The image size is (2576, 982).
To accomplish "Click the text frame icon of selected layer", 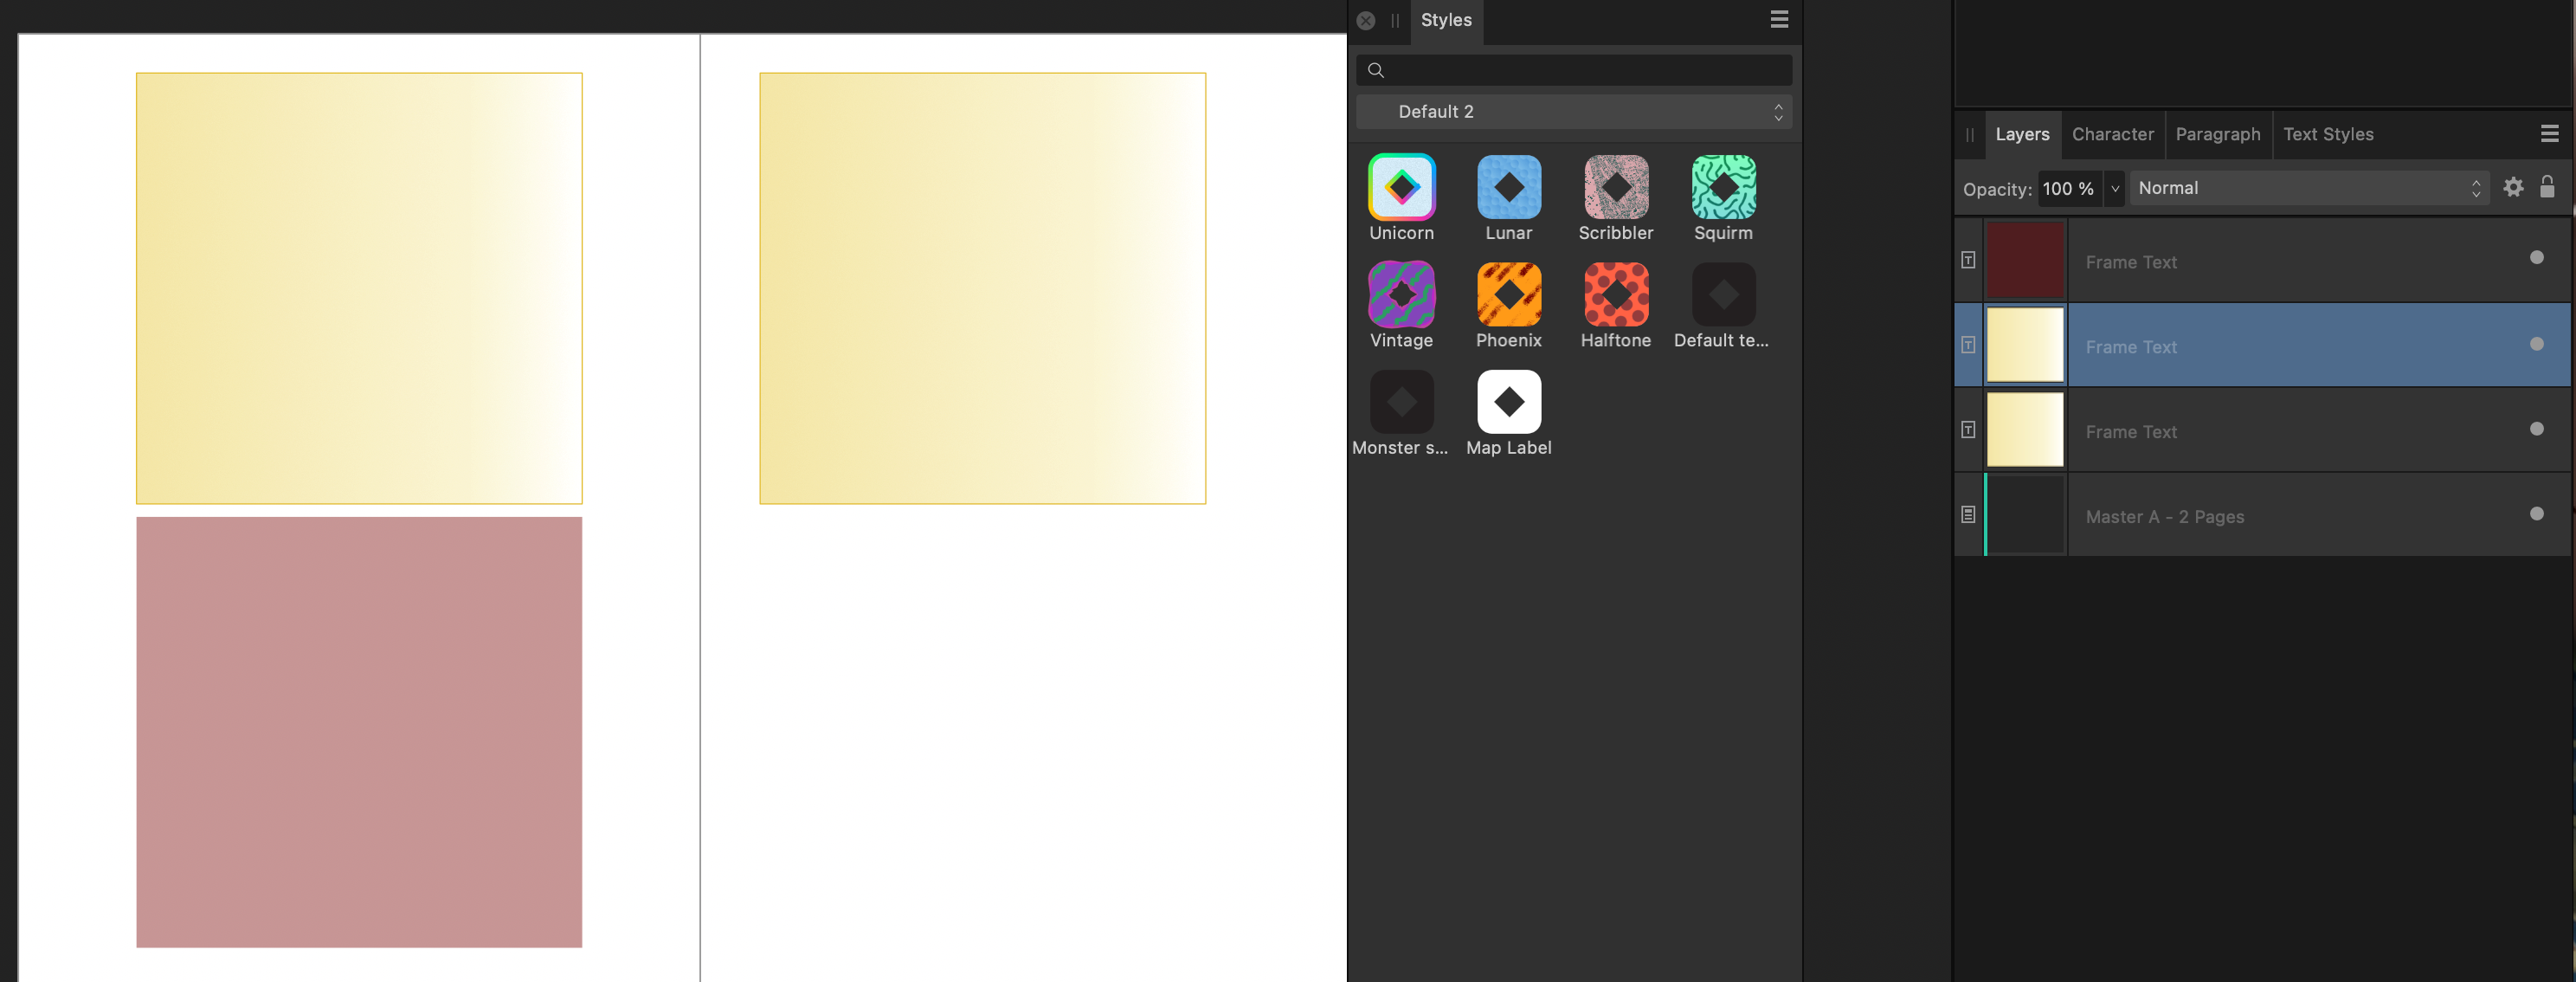I will pyautogui.click(x=1967, y=345).
